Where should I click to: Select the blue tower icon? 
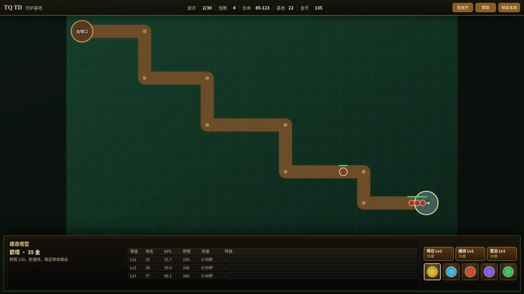451,272
